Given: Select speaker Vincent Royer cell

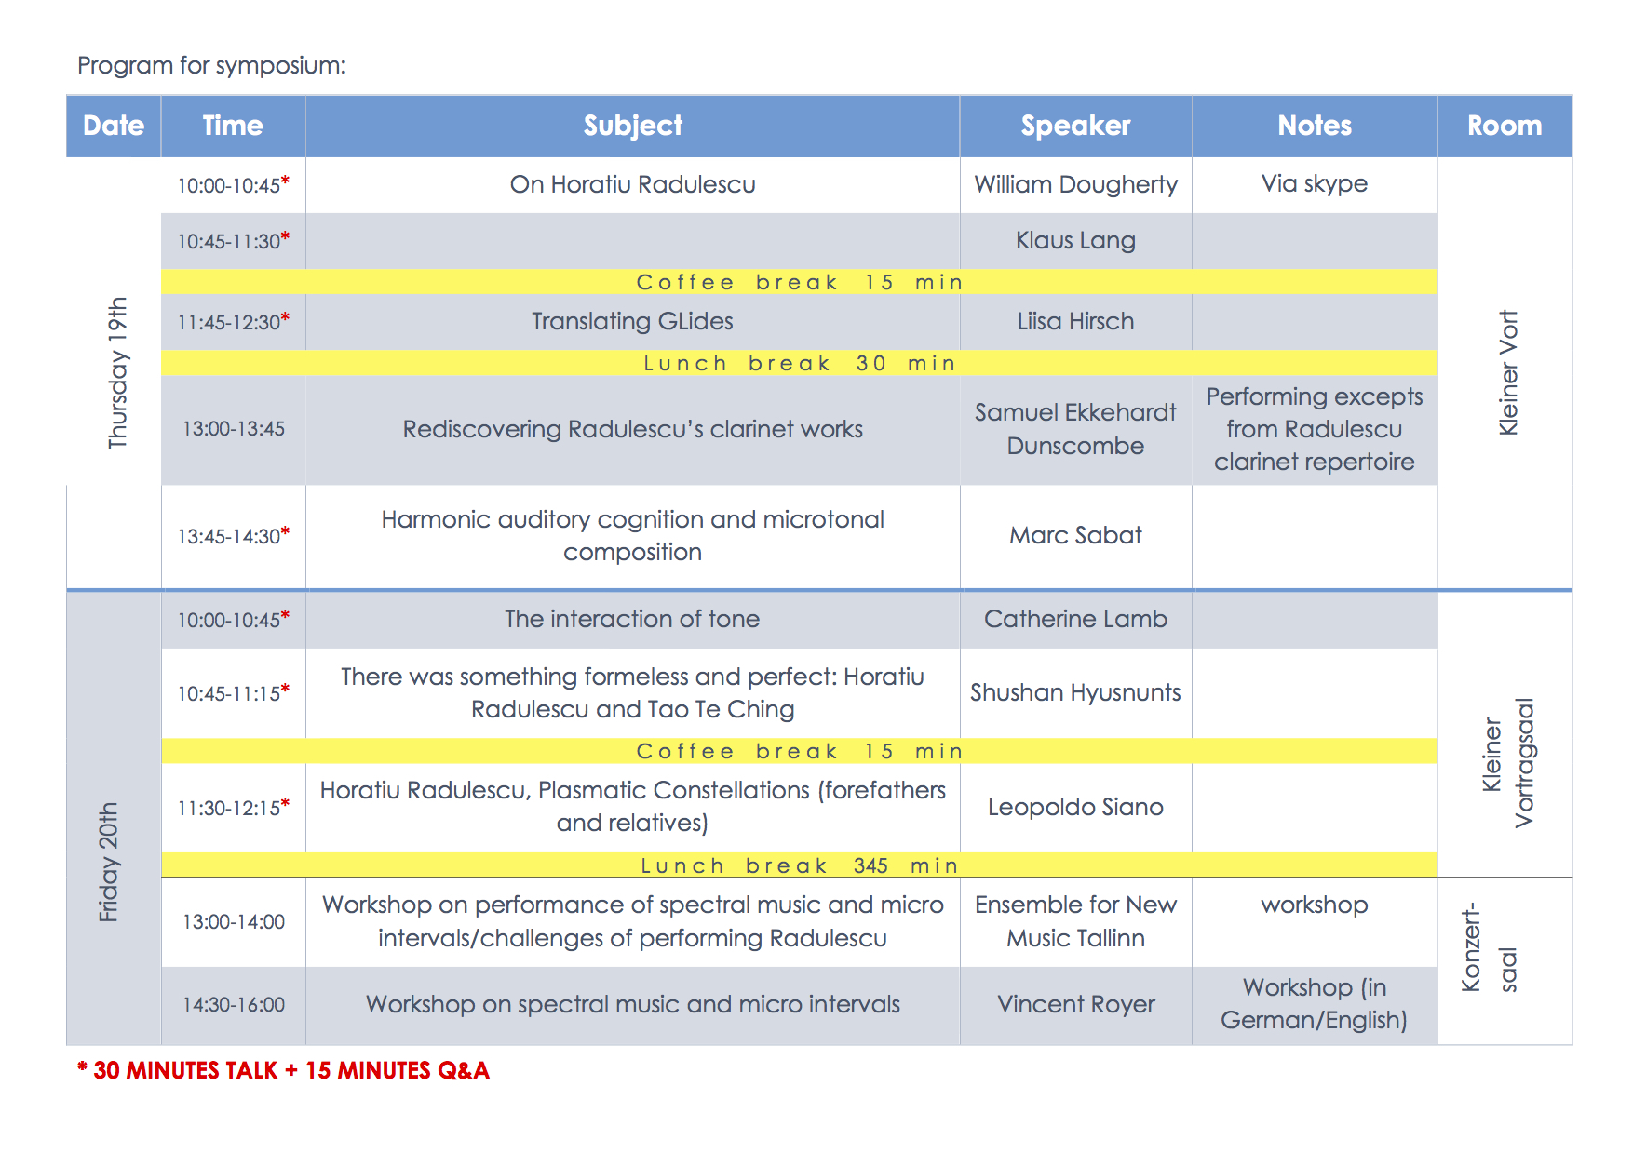Looking at the screenshot, I should (1075, 1004).
